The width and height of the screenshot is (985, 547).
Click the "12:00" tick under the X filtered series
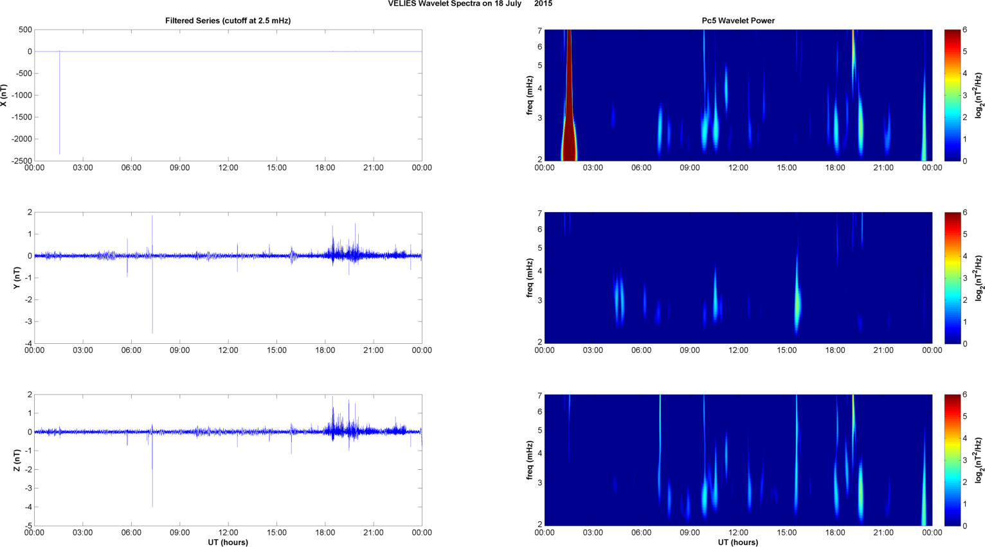pos(228,168)
